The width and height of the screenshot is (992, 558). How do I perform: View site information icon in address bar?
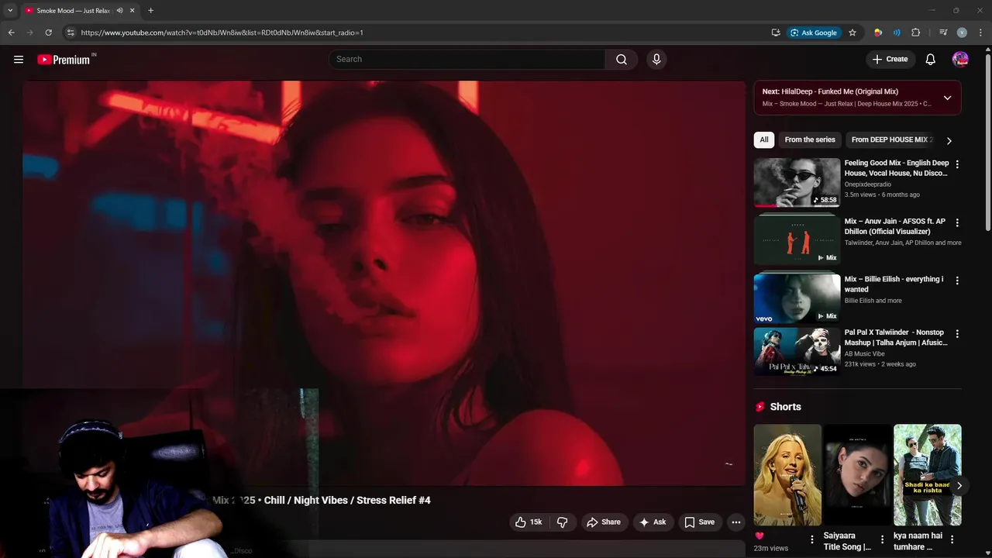71,33
